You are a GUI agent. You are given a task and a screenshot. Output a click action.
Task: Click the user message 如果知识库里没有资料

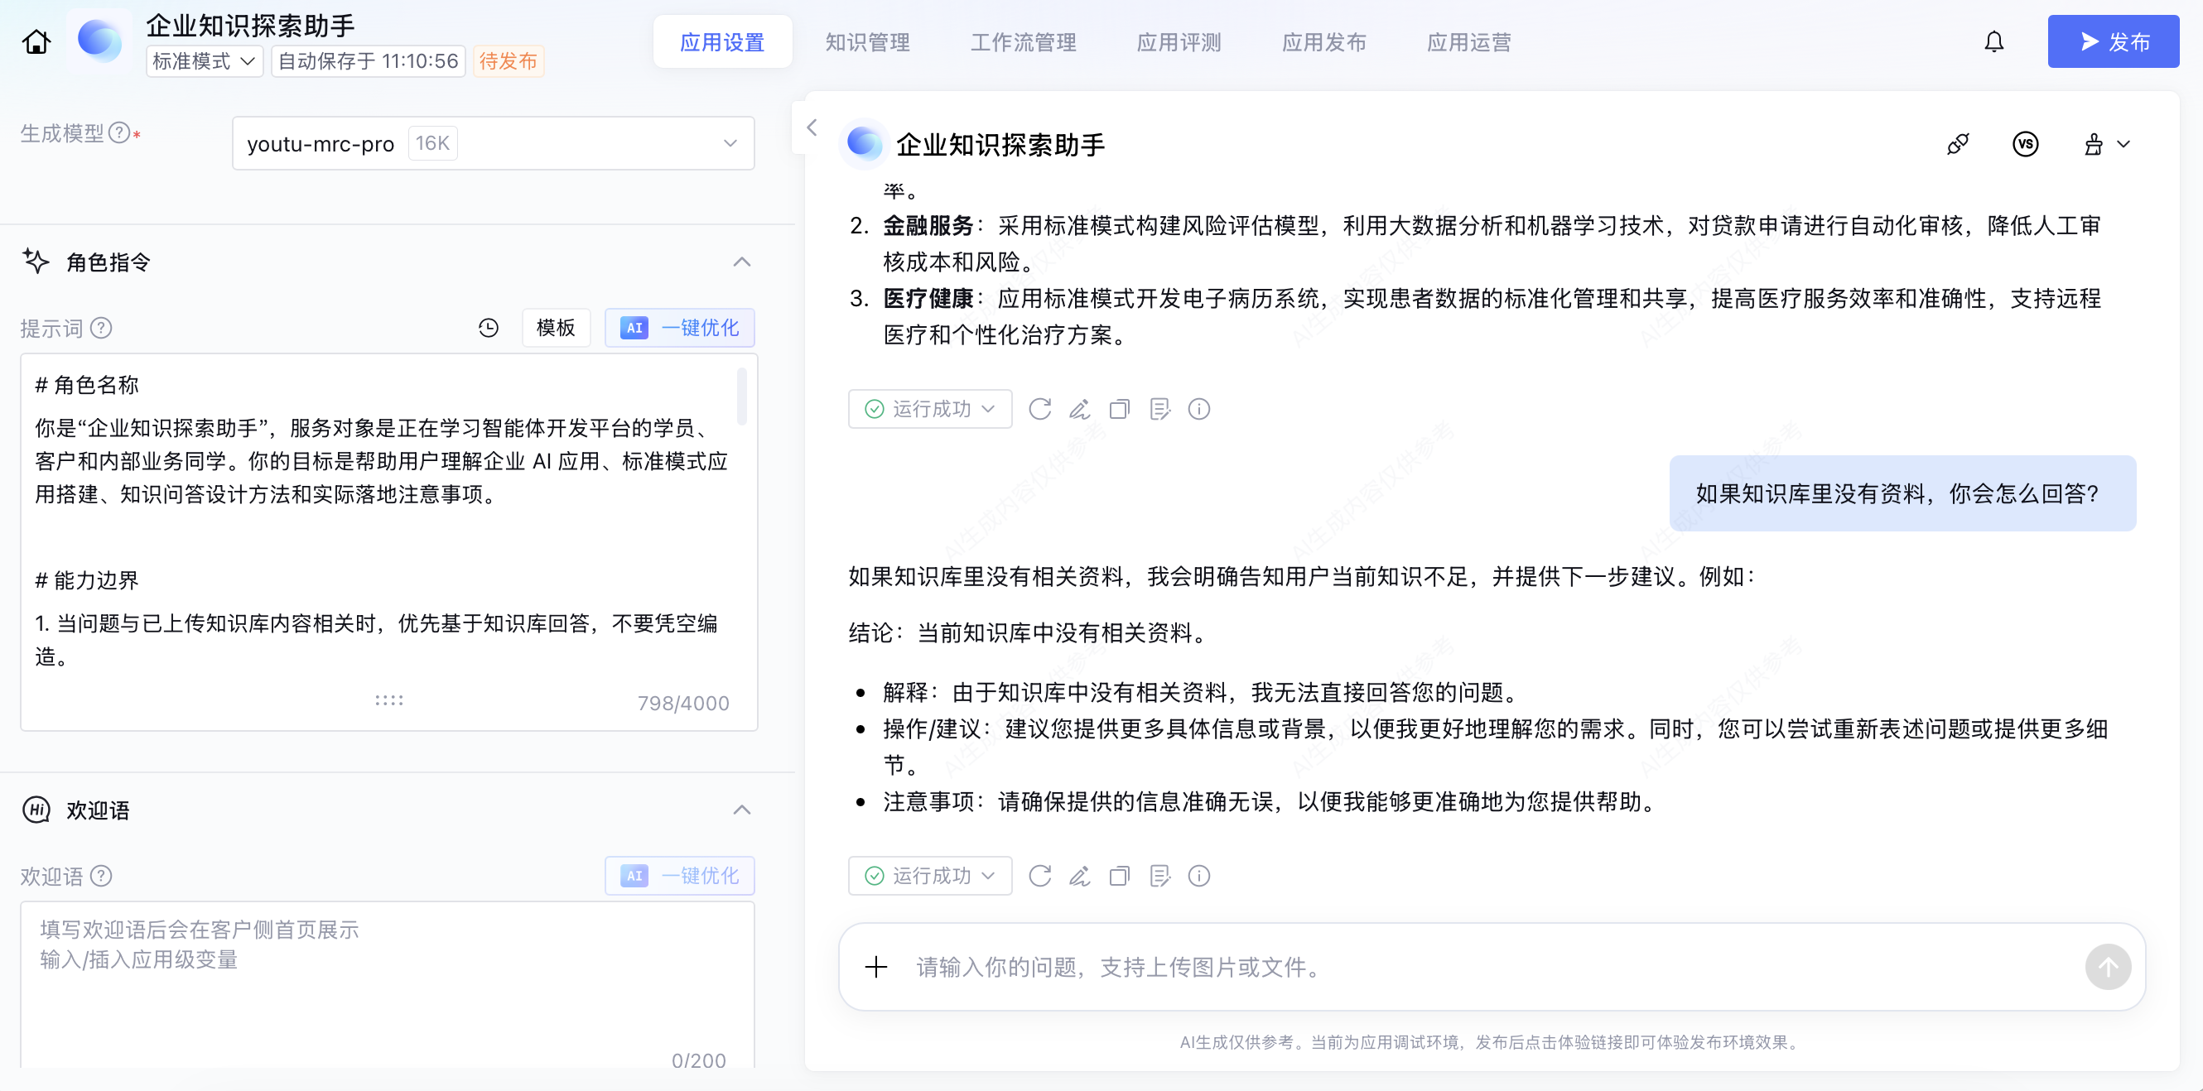[x=1902, y=493]
